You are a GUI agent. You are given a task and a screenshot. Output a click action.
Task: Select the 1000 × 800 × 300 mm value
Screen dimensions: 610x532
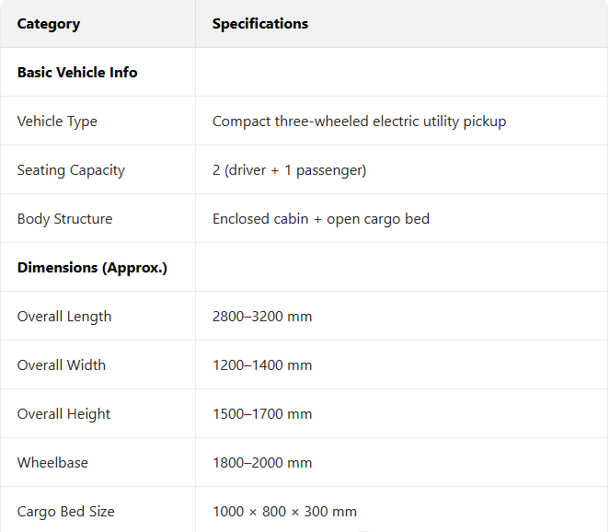pyautogui.click(x=284, y=512)
